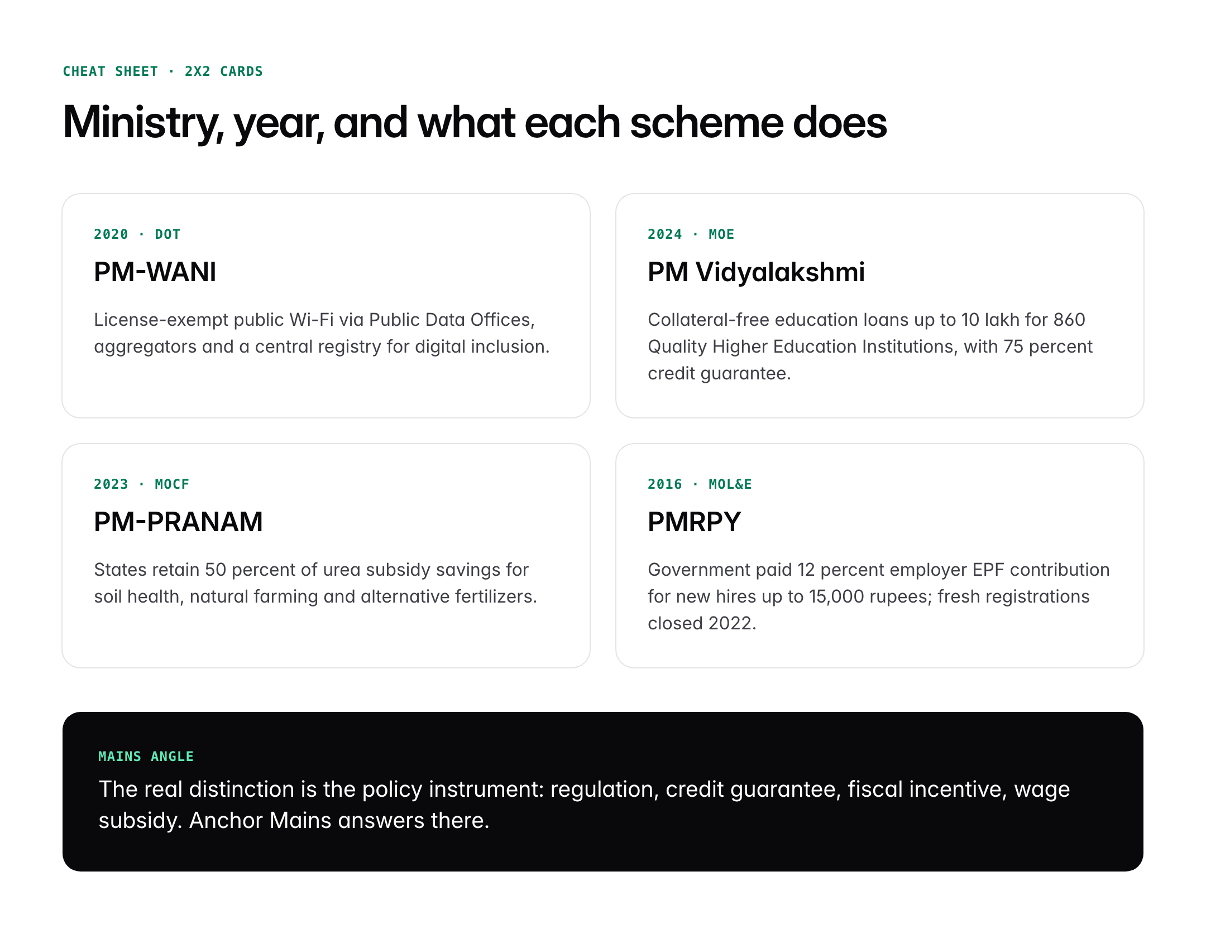Click "soil health, natural farming" line
This screenshot has height=934, width=1206.
click(315, 596)
